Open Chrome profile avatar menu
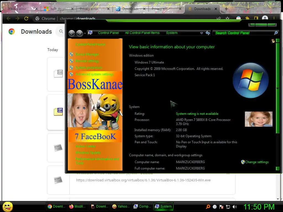The image size is (283, 212). pos(265,18)
